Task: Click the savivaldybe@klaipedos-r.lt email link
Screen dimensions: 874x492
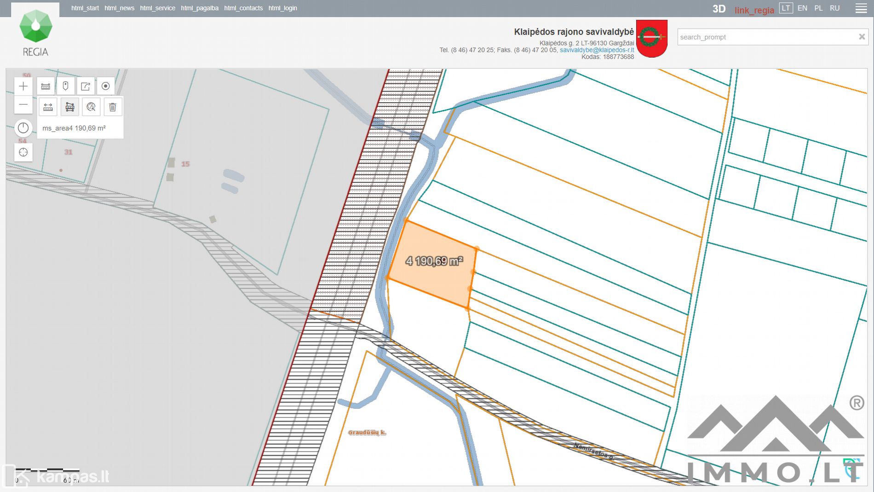Action: [597, 50]
